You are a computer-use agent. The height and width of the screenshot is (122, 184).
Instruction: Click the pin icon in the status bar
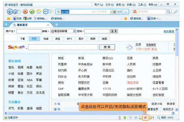[131, 117]
